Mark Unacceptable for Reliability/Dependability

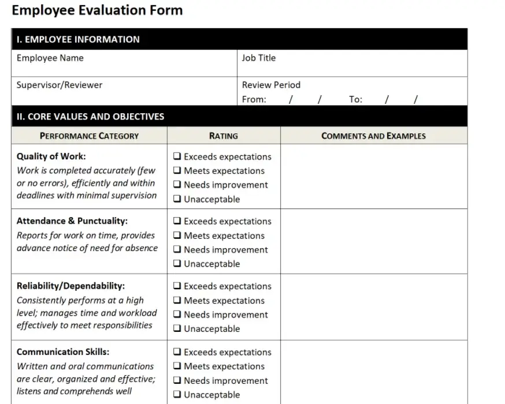pos(177,329)
